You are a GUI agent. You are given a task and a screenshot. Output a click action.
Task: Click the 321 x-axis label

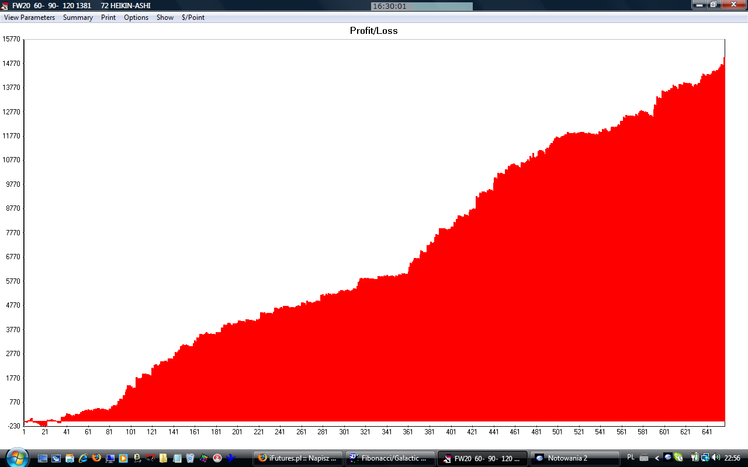point(365,432)
